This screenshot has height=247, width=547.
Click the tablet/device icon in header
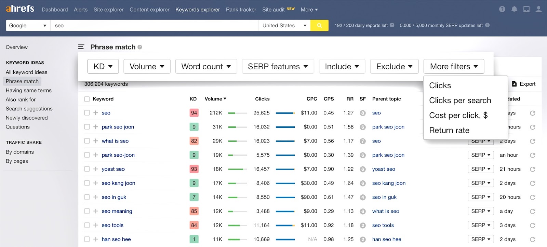pos(526,9)
